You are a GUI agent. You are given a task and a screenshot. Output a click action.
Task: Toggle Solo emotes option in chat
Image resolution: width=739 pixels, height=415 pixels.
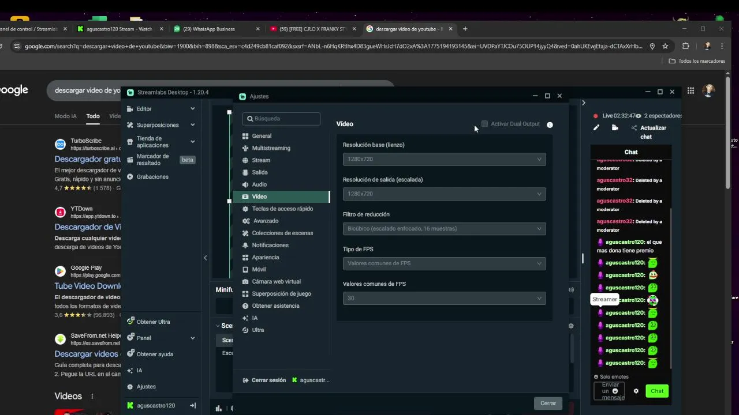(x=611, y=377)
